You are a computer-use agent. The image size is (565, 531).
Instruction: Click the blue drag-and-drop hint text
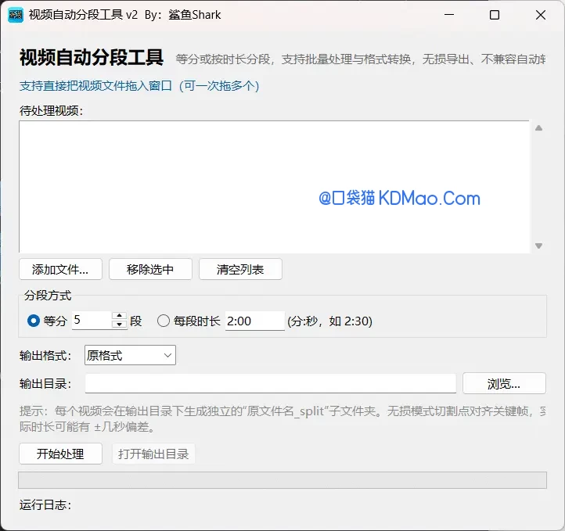[x=139, y=86]
